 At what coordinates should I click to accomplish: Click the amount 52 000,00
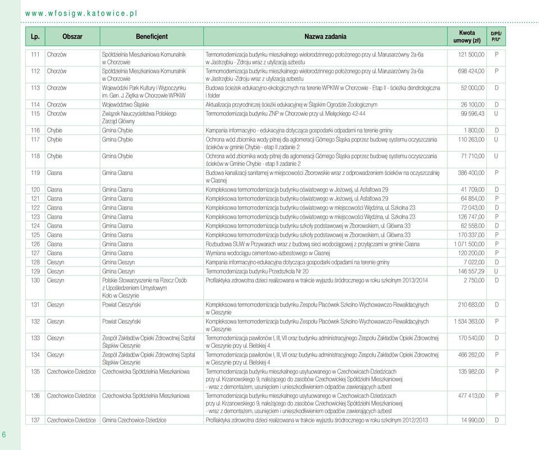coord(473,88)
